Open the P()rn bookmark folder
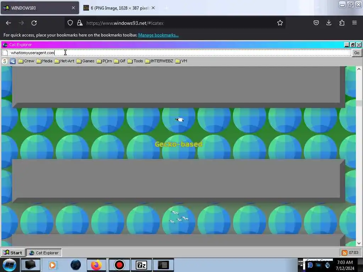Screen dimensions: 363x272 coord(104,61)
